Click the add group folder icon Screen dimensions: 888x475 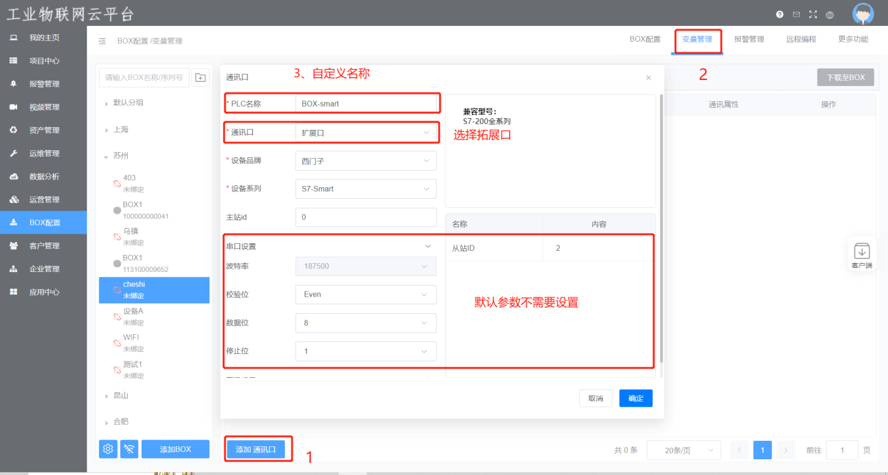point(200,78)
